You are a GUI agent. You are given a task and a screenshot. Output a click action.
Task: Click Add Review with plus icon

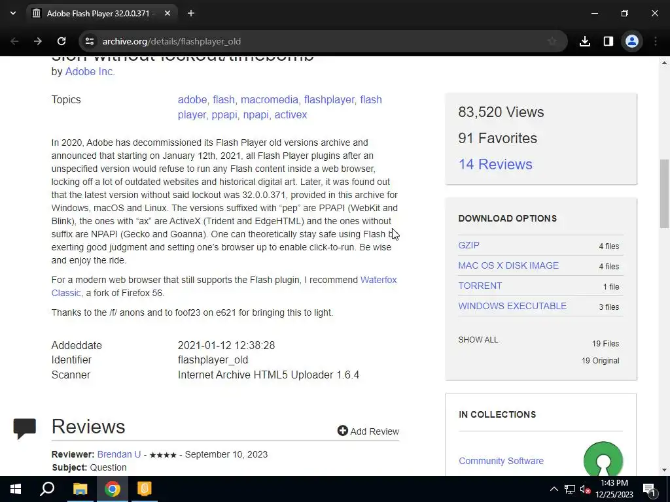368,431
